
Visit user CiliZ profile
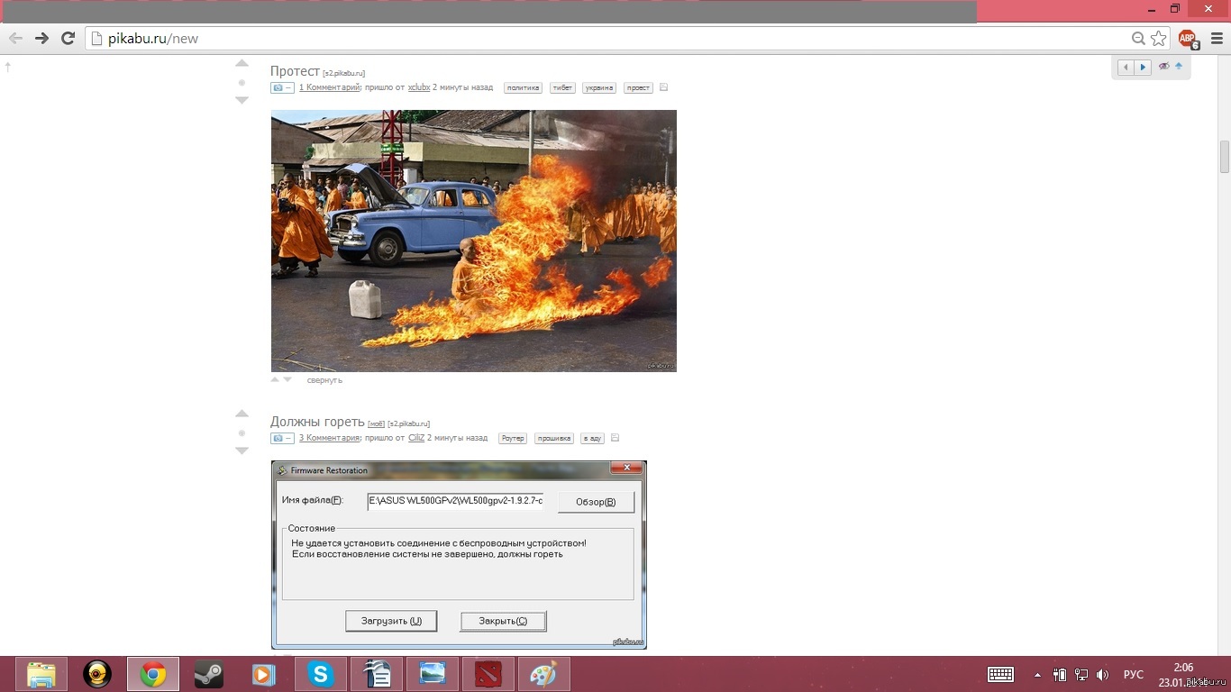click(416, 438)
